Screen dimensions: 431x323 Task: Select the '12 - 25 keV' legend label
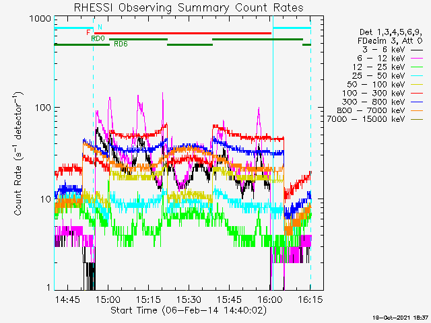click(x=378, y=67)
